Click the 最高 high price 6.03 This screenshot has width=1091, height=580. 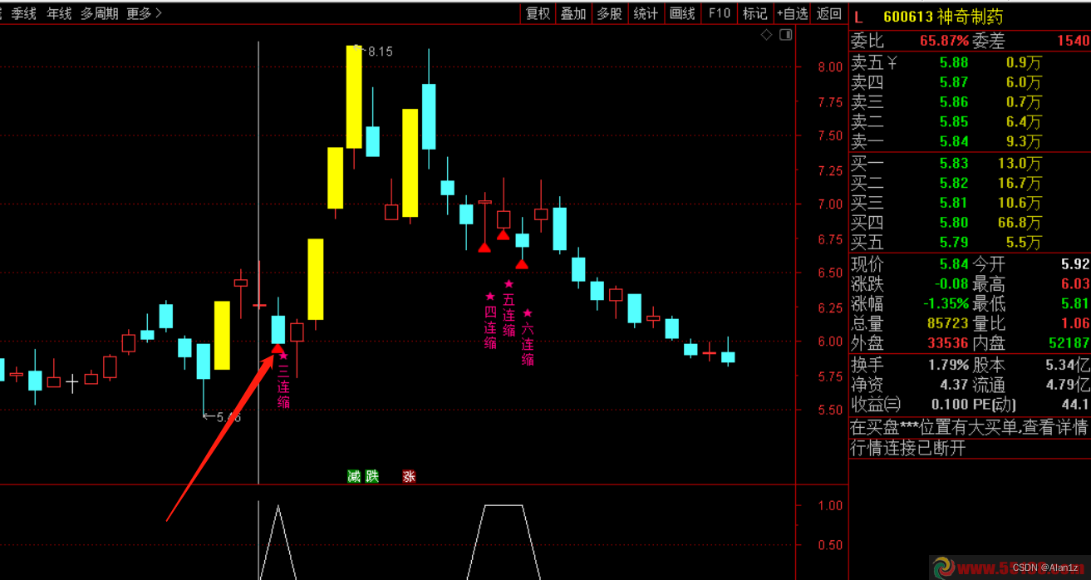coord(1074,284)
